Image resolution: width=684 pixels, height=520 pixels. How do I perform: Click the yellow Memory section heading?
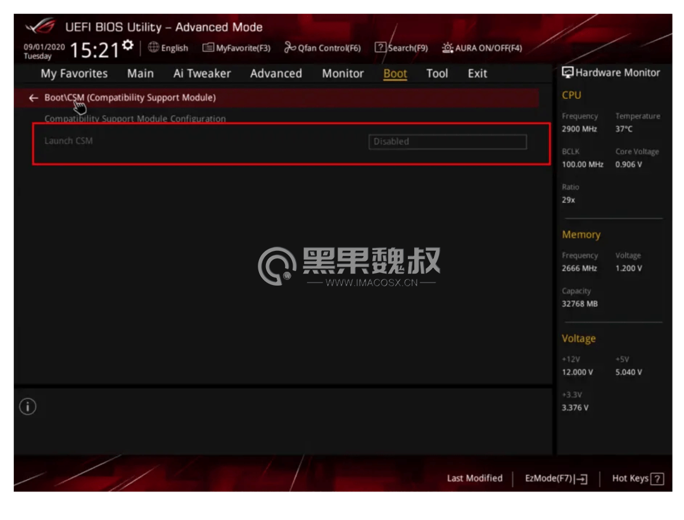tap(581, 235)
